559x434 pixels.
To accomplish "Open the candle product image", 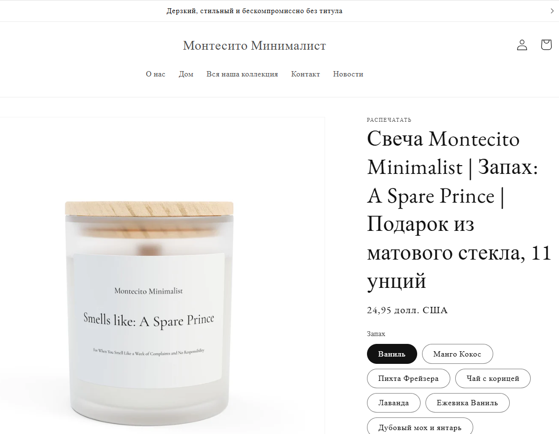I will [162, 275].
